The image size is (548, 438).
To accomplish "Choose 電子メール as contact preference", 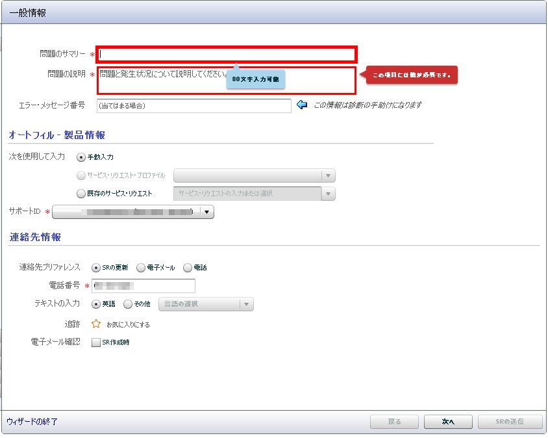I will coord(141,268).
